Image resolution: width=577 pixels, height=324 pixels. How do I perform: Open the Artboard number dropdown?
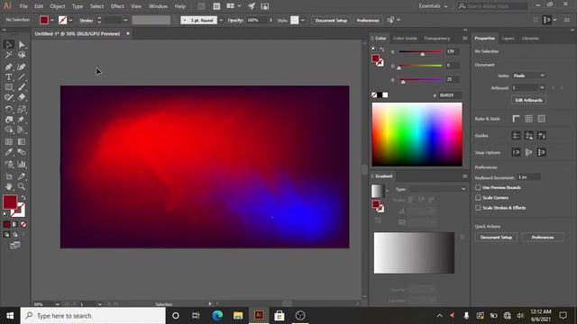(528, 88)
